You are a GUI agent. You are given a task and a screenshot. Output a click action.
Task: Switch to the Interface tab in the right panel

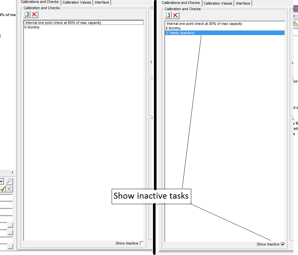pos(243,3)
